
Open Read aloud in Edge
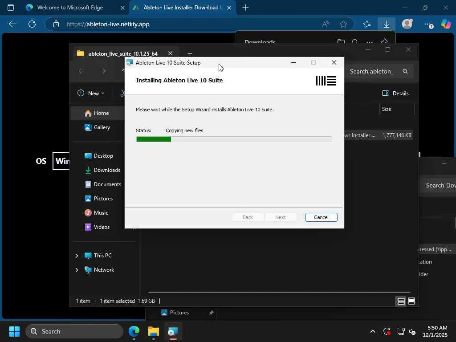click(x=326, y=24)
